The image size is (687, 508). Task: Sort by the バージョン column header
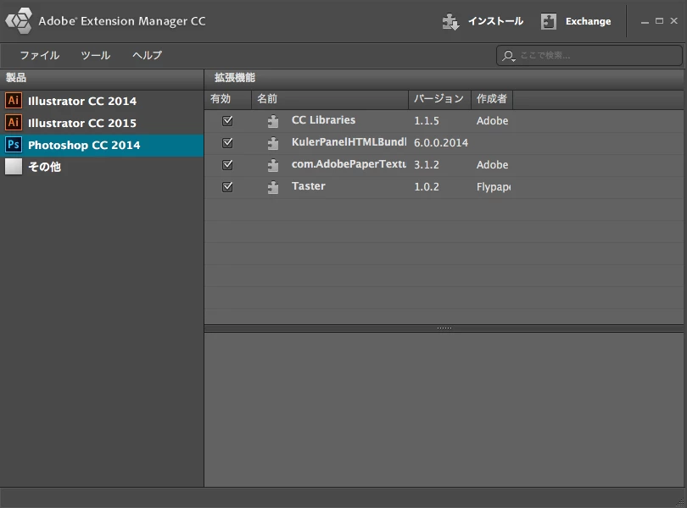coord(439,99)
